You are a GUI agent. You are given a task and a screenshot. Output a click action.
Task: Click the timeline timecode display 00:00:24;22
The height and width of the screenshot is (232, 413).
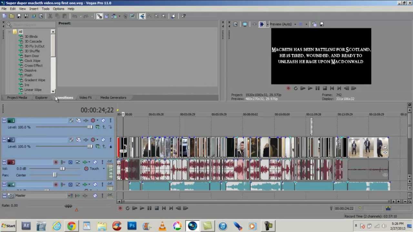pyautogui.click(x=97, y=110)
